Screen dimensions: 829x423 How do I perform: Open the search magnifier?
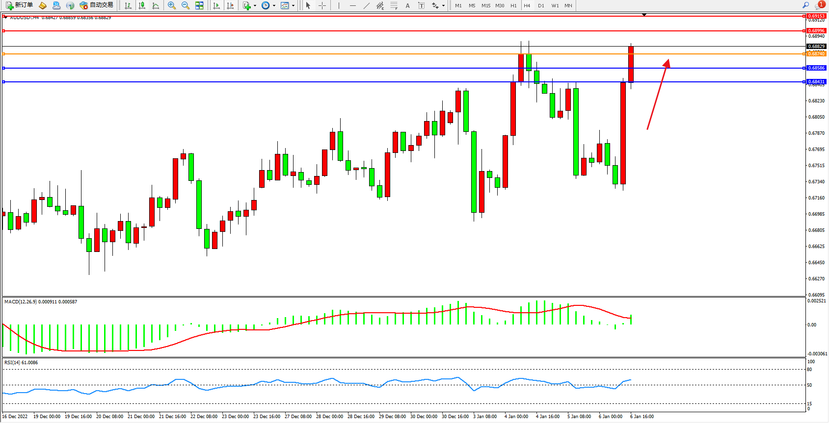click(x=805, y=5)
